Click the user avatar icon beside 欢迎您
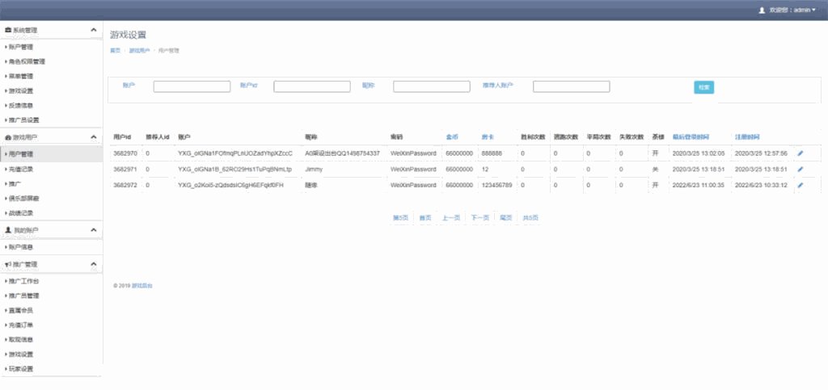The image size is (828, 390). click(761, 10)
